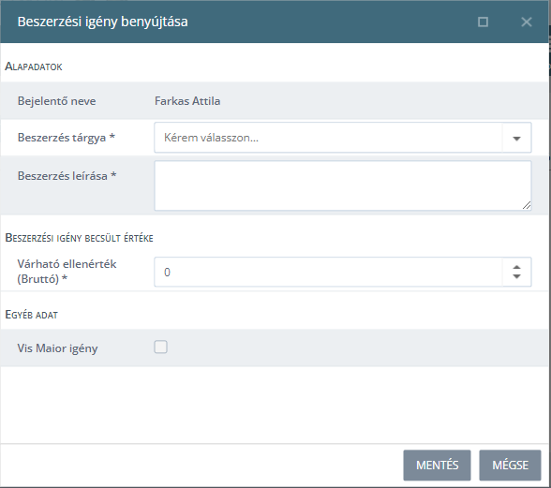Click the Farkas Attila reporter name
The height and width of the screenshot is (488, 551).
pyautogui.click(x=187, y=101)
